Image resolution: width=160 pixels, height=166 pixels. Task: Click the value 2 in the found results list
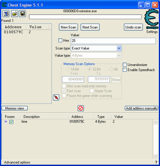[30, 32]
